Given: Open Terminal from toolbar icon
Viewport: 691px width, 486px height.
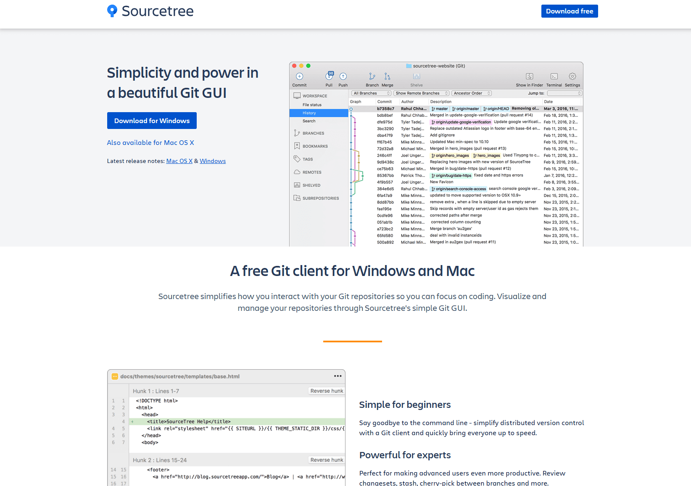Looking at the screenshot, I should (x=554, y=76).
